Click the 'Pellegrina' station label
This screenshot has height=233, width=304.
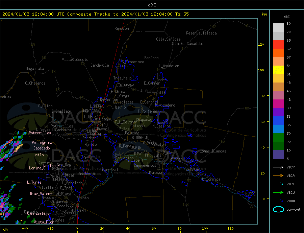pyautogui.click(x=42, y=143)
